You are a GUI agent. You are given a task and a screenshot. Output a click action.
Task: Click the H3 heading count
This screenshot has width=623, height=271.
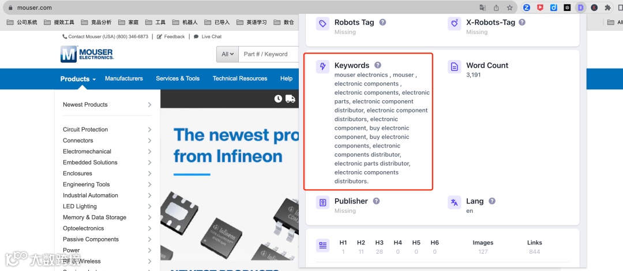point(379,251)
